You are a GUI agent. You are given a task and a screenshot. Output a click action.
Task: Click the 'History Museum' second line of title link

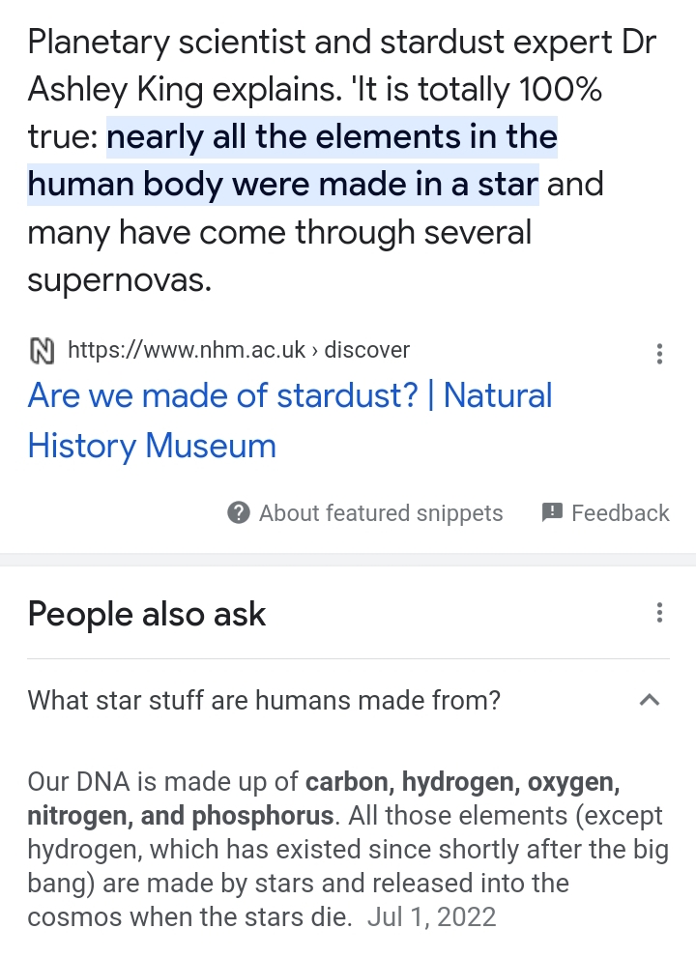152,446
